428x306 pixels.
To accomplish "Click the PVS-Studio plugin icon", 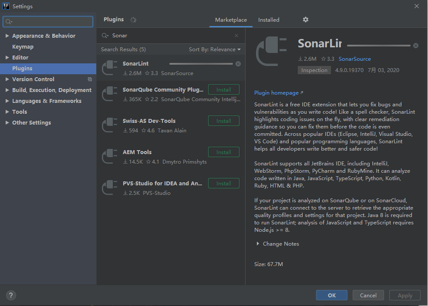I will point(109,188).
